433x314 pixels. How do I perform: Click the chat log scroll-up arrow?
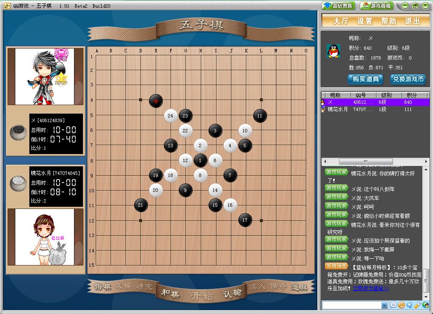pos(426,169)
